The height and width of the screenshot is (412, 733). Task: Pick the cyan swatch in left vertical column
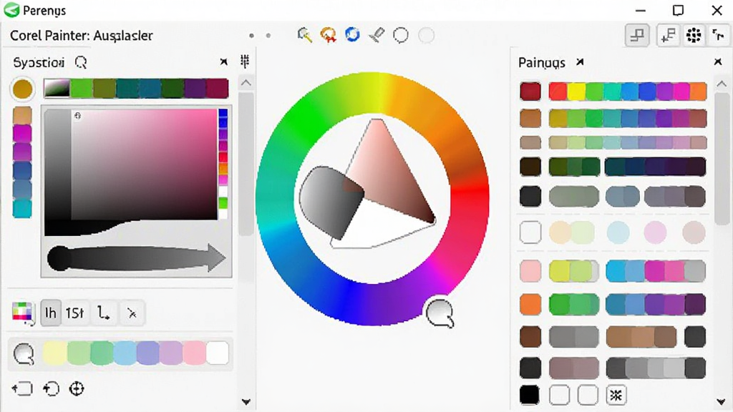[x=22, y=208]
